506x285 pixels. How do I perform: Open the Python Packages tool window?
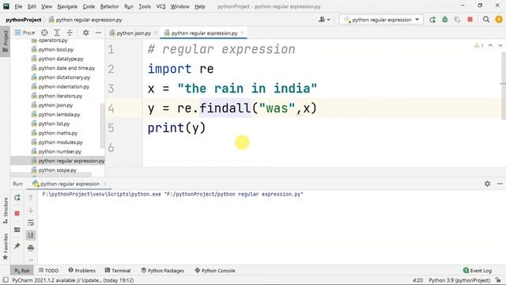tap(162, 271)
